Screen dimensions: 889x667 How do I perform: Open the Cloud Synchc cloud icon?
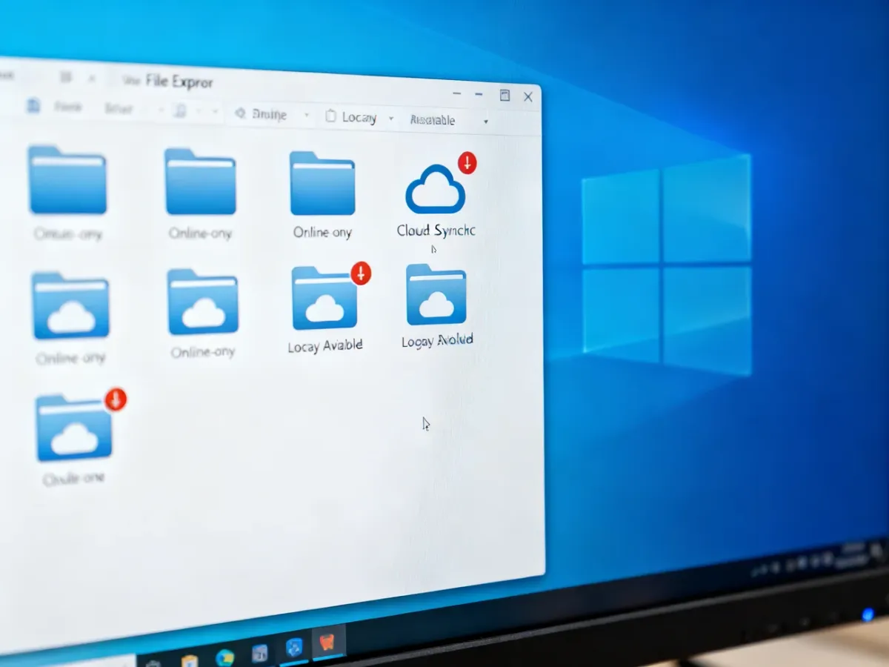tap(435, 190)
